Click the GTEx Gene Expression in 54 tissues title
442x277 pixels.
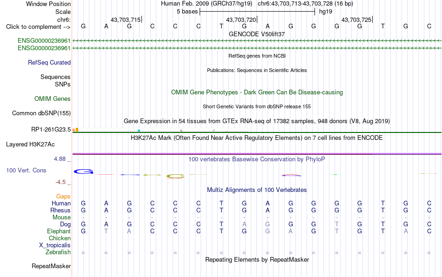(x=257, y=121)
